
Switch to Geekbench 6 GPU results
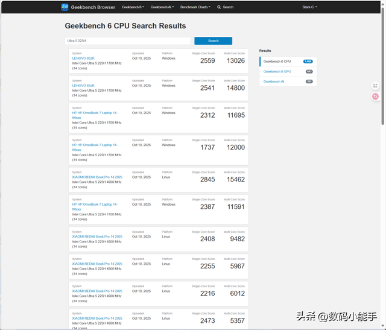[277, 71]
